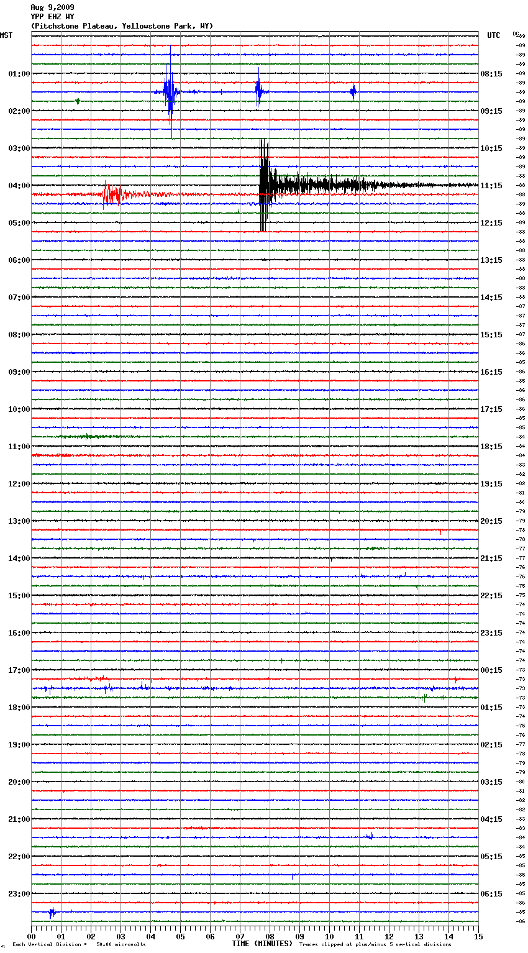Screen dimensions: 528x953
Task: Click the 20:15 UTC time label
Action: coord(491,521)
